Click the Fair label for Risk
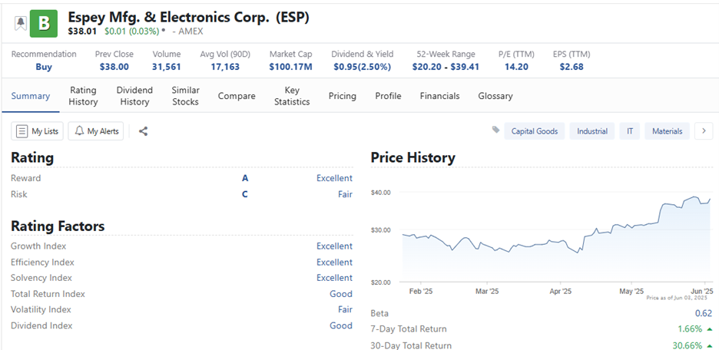 pyautogui.click(x=345, y=194)
